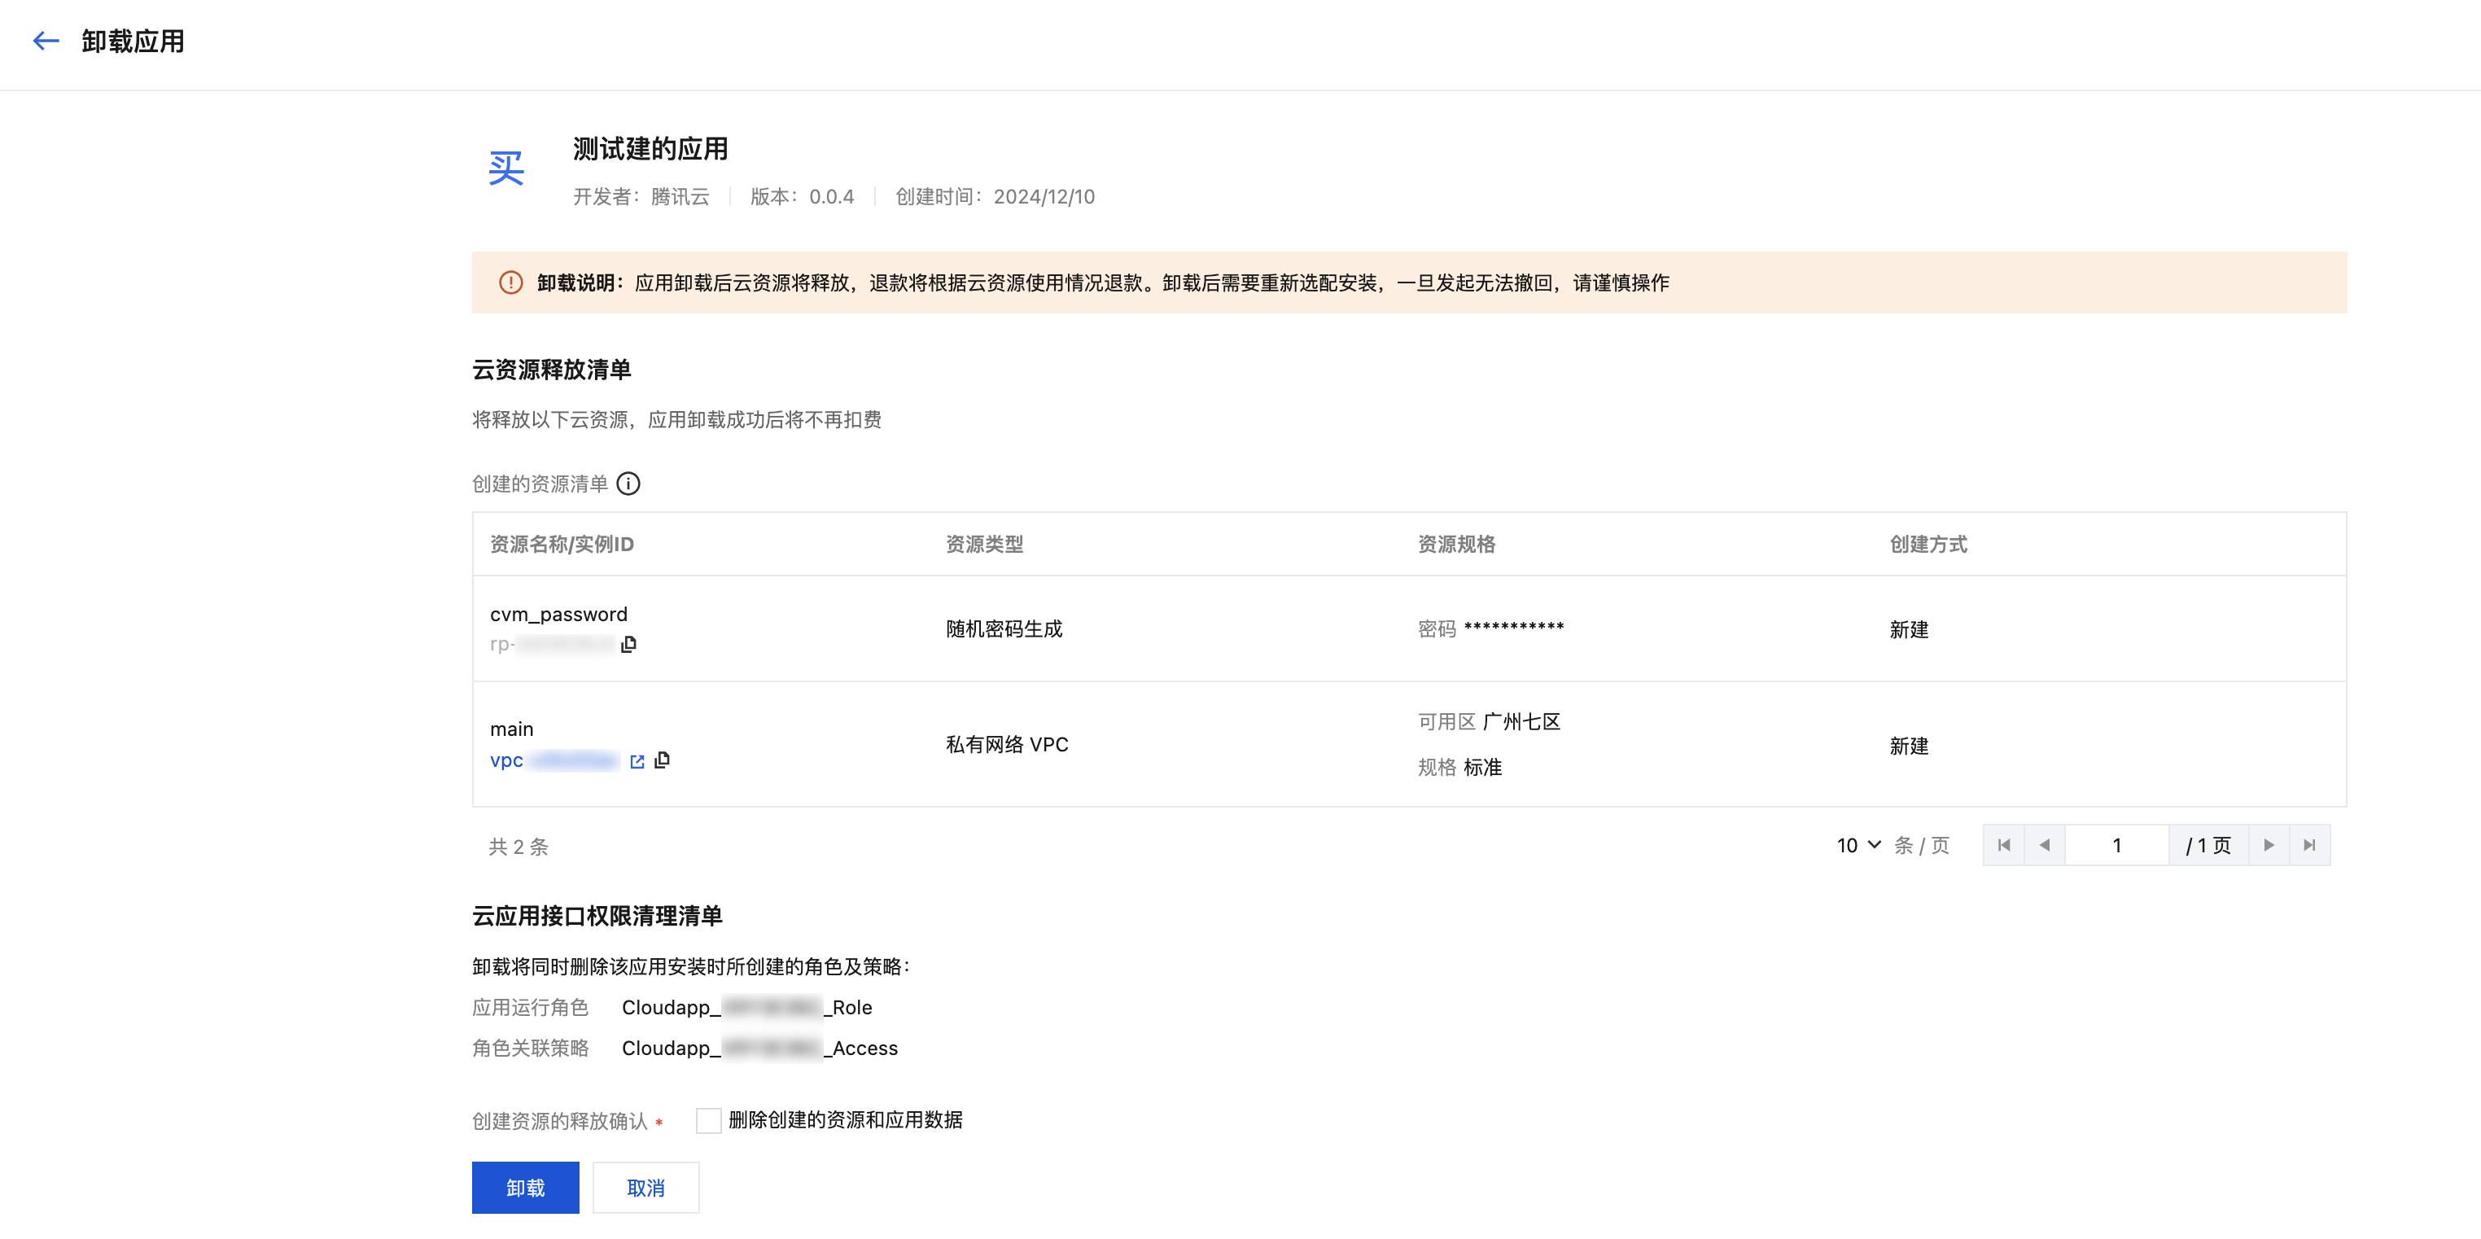Go to next page of resource list
2481x1239 pixels.
pos(2269,845)
